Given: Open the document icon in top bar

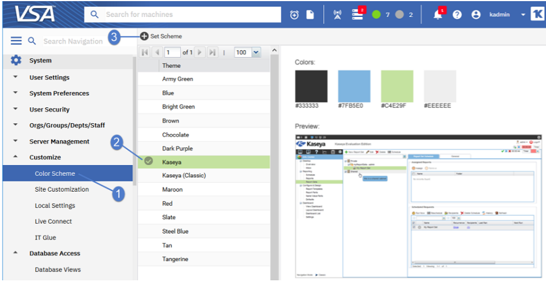Looking at the screenshot, I should click(310, 15).
